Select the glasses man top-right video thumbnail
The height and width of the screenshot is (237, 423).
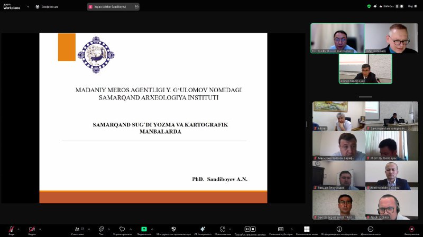pyautogui.click(x=391, y=38)
